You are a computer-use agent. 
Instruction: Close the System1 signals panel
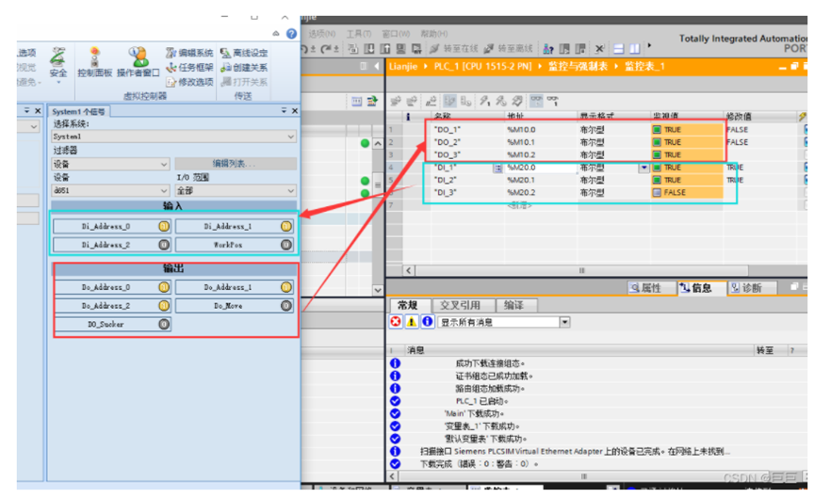[295, 110]
